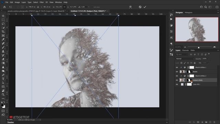
Task: Select the Eyedropper tool
Action: pyautogui.click(x=3, y=40)
